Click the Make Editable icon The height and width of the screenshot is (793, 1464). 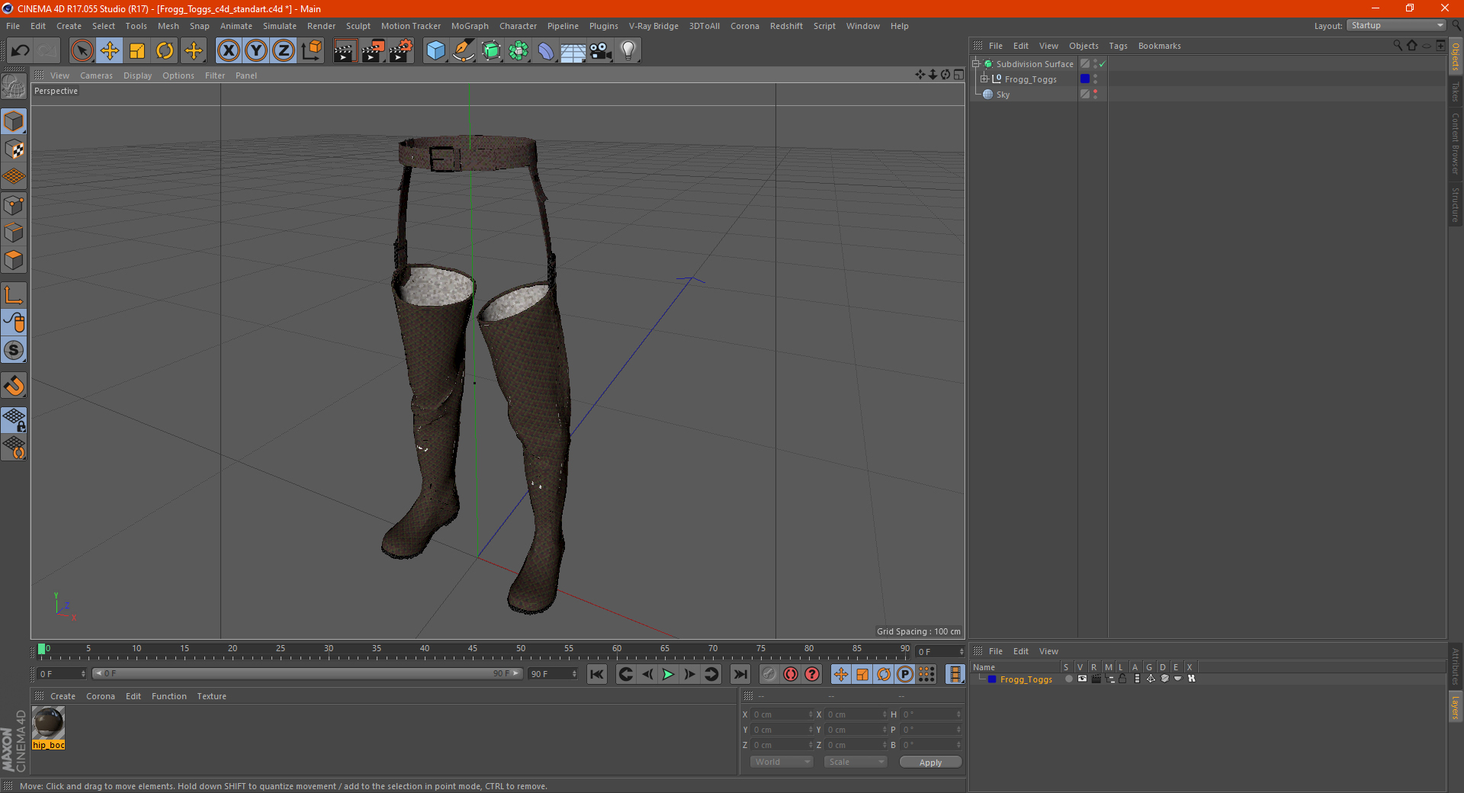click(14, 87)
